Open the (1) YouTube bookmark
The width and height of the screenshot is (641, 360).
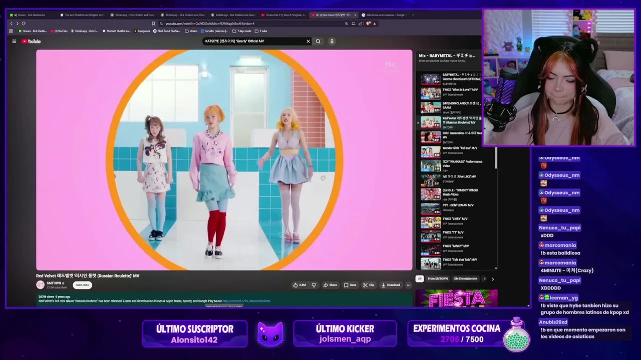[x=59, y=31]
